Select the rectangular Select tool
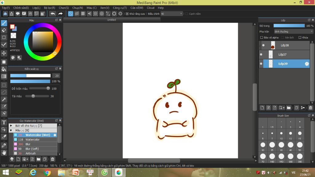315x177 pixels. click(4, 85)
